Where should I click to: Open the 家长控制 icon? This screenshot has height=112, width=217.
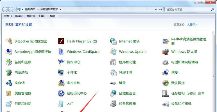pos(61,83)
